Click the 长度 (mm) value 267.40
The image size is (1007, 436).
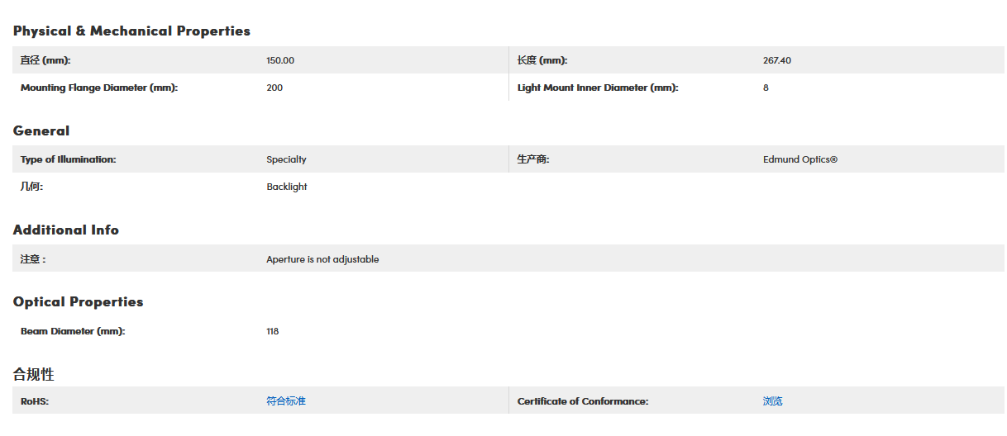(x=777, y=60)
